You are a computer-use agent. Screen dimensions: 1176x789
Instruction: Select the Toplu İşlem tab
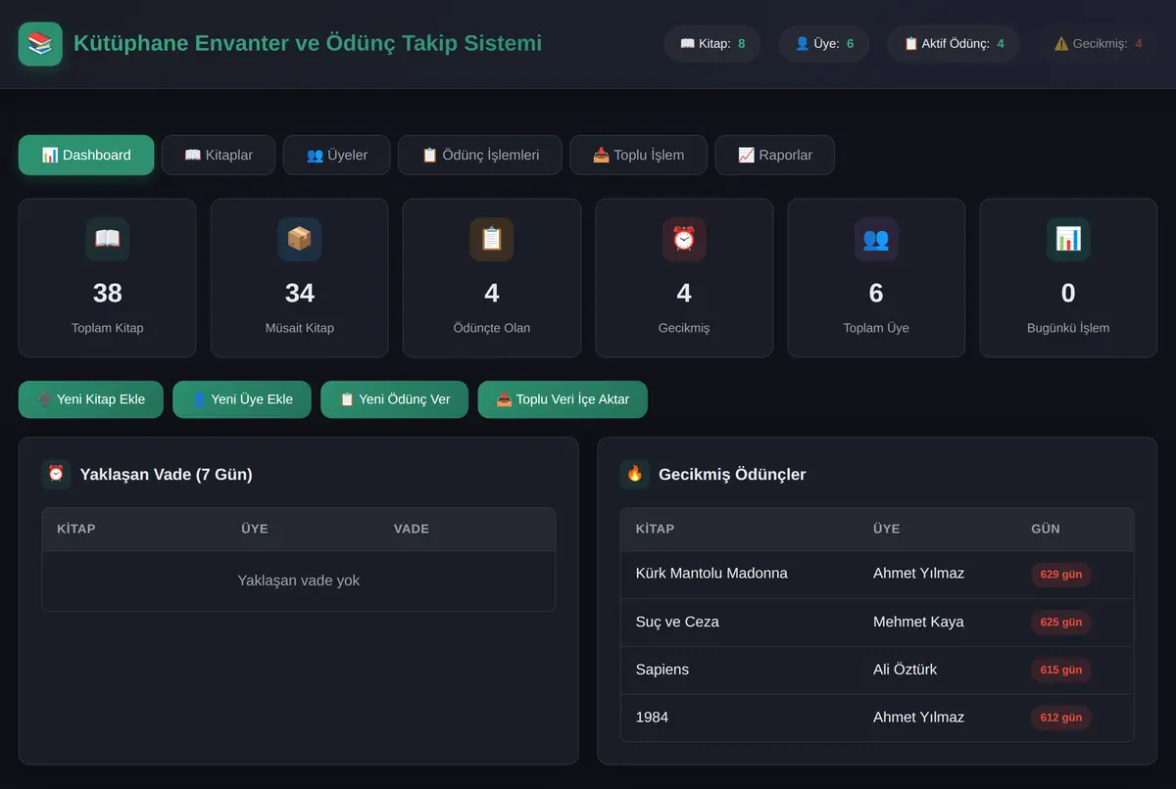tap(638, 155)
